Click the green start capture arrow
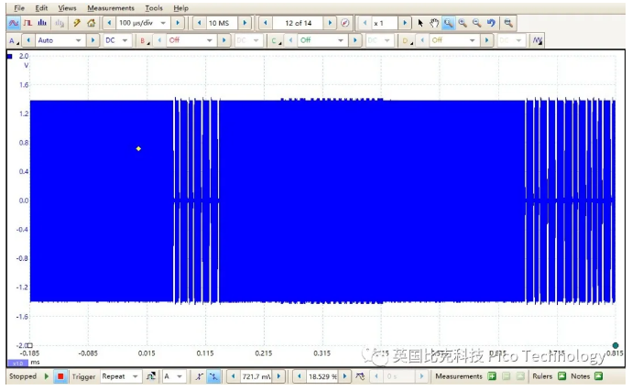 [46, 376]
